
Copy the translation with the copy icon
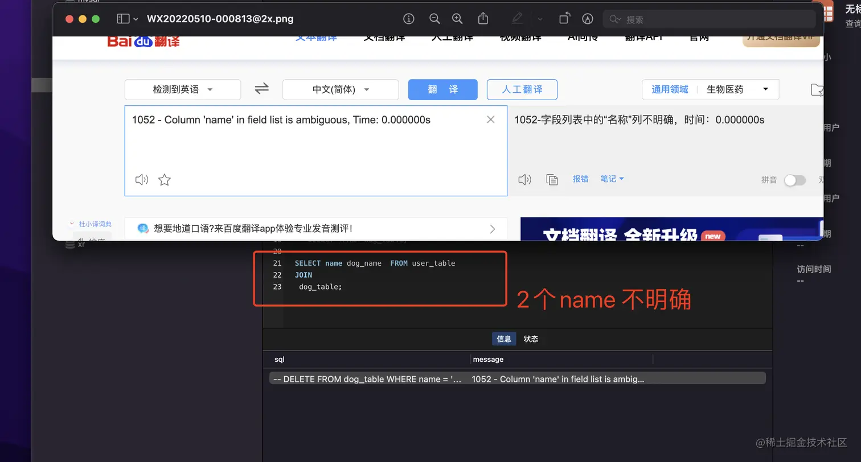pos(552,180)
